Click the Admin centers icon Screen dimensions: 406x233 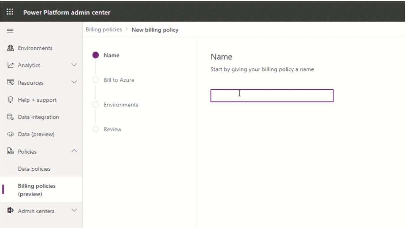10,211
